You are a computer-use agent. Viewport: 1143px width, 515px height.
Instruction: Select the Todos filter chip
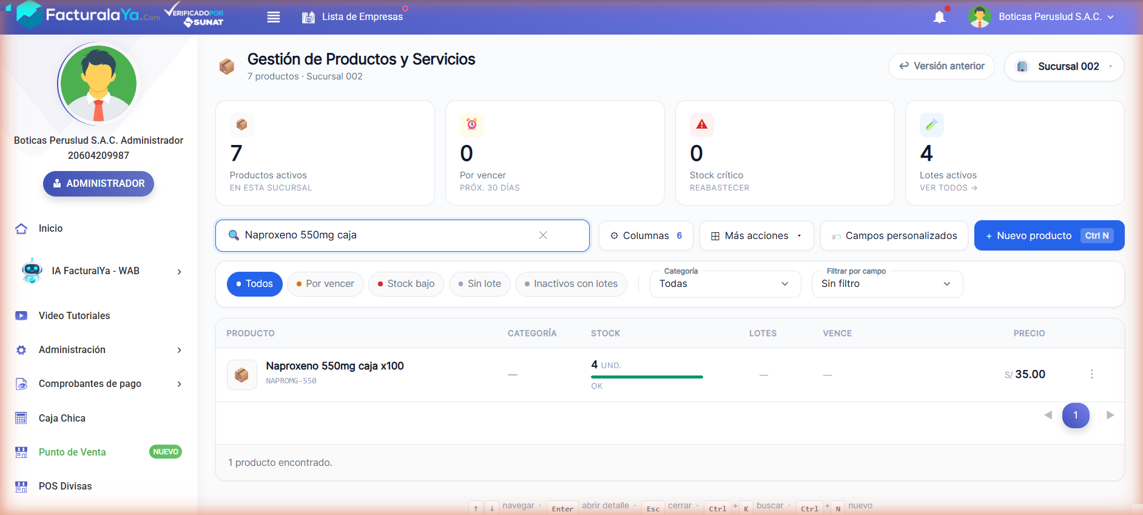255,284
